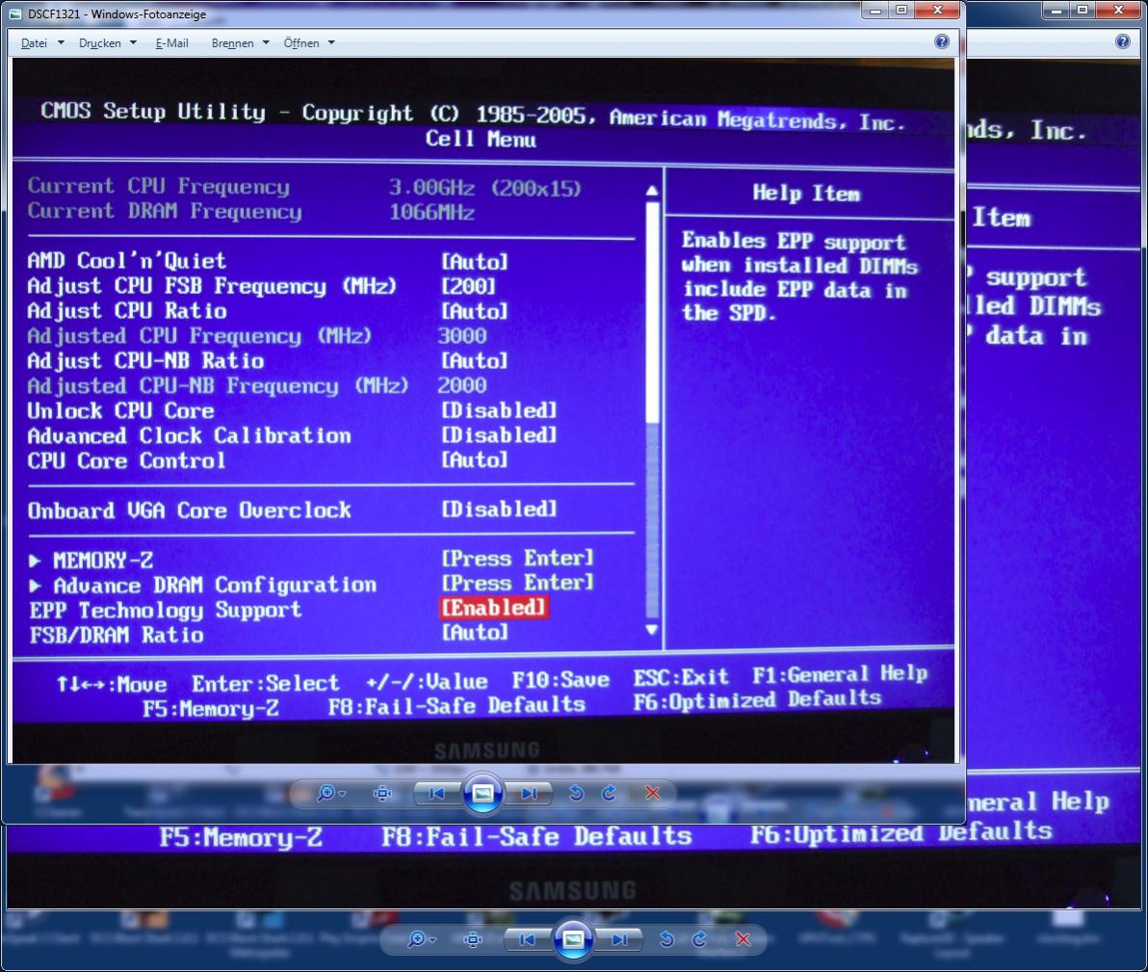Rotate clockwise in background window
Image resolution: width=1148 pixels, height=972 pixels.
click(x=699, y=939)
